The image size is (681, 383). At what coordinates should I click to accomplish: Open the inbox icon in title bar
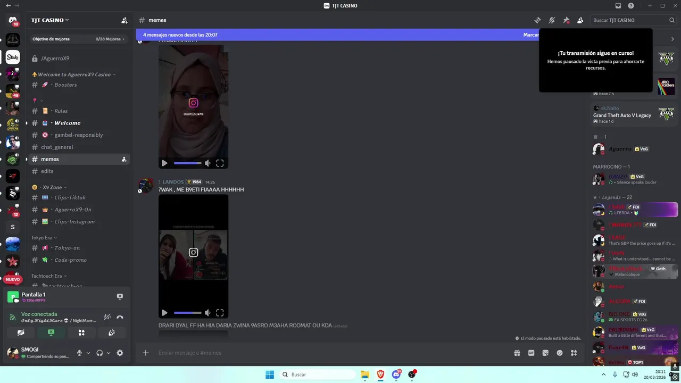pos(618,6)
